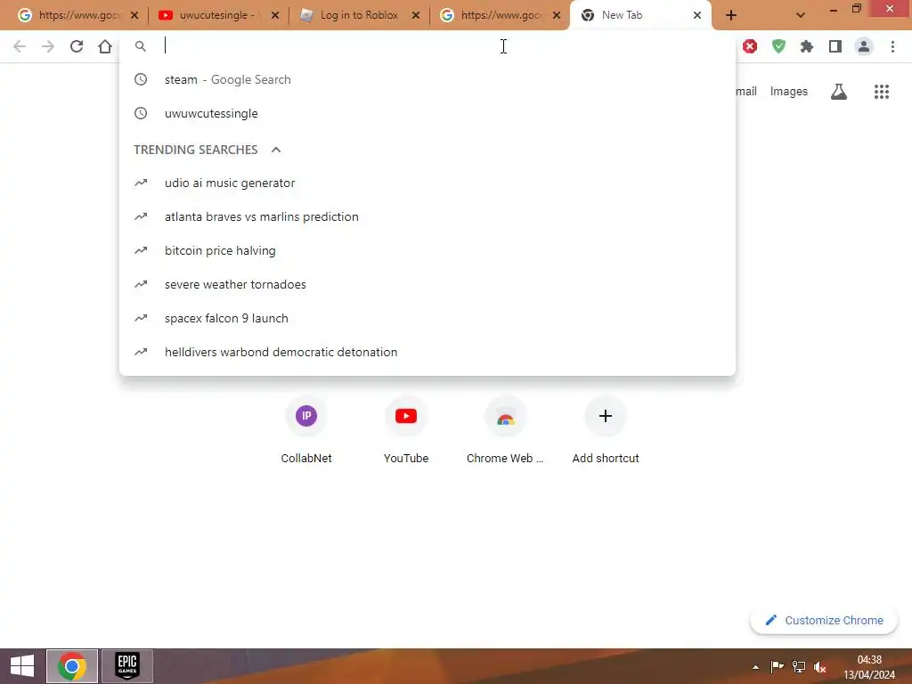
Task: Choose bitcoin price halving suggestion
Action: point(427,250)
